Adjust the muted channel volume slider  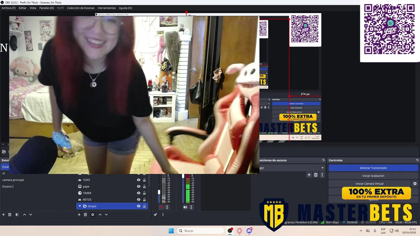[159, 192]
